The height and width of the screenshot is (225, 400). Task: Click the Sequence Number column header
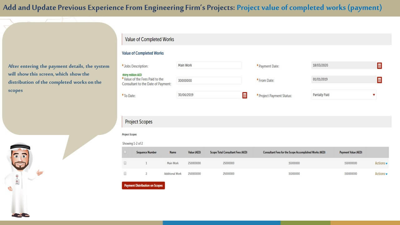click(146, 152)
